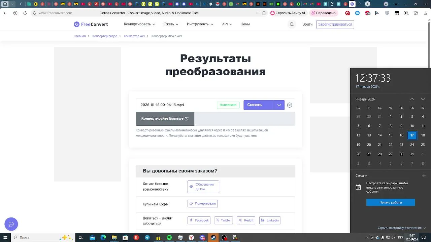This screenshot has width=431, height=242.
Task: Click Спросить Алису AI button
Action: [288, 13]
